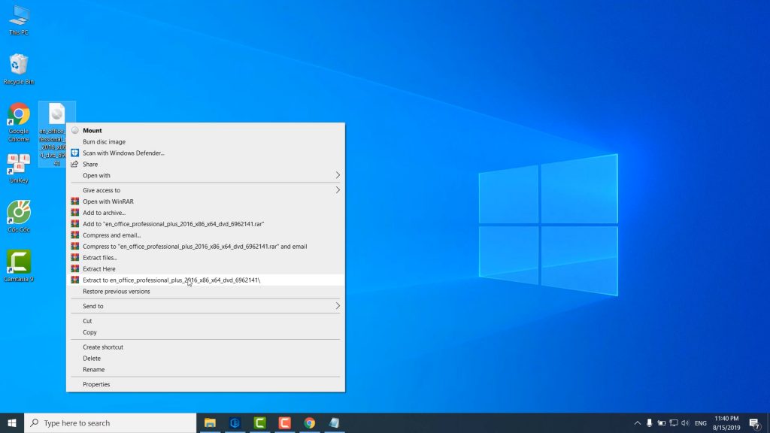Select the Google Chrome desktop shortcut
This screenshot has width=770, height=433.
[x=19, y=123]
